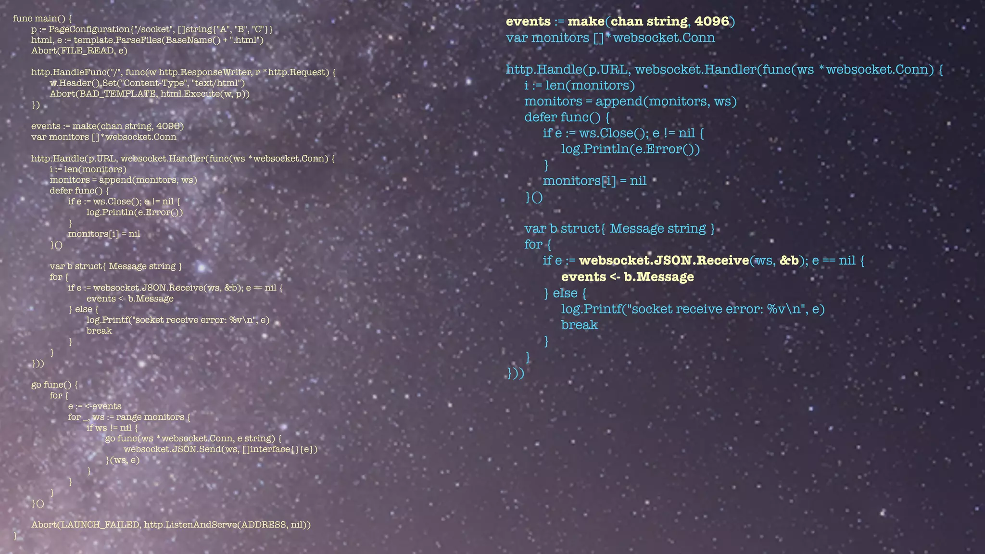
Task: Select the large blue "var b struct{ Message string }"
Action: click(619, 228)
